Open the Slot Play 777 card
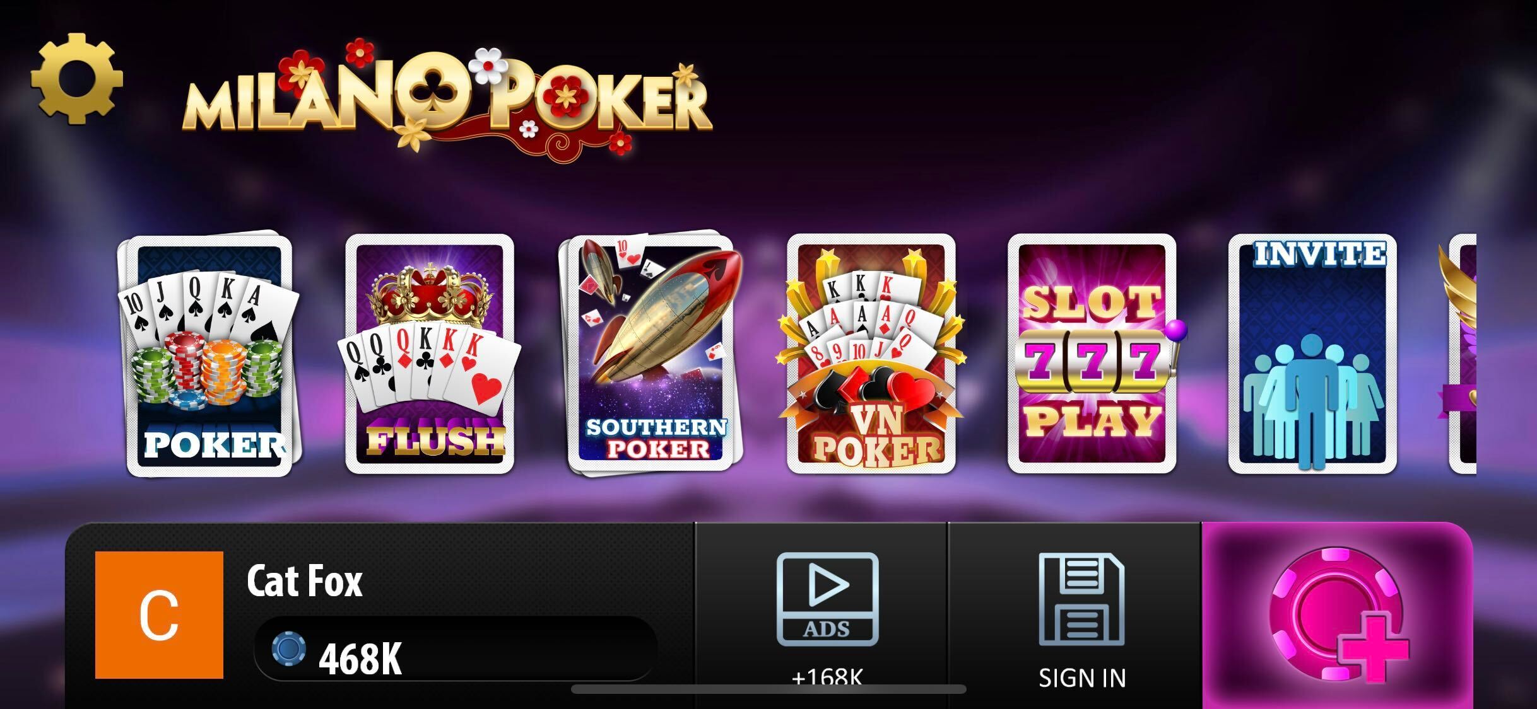Viewport: 1537px width, 709px height. 1092,354
